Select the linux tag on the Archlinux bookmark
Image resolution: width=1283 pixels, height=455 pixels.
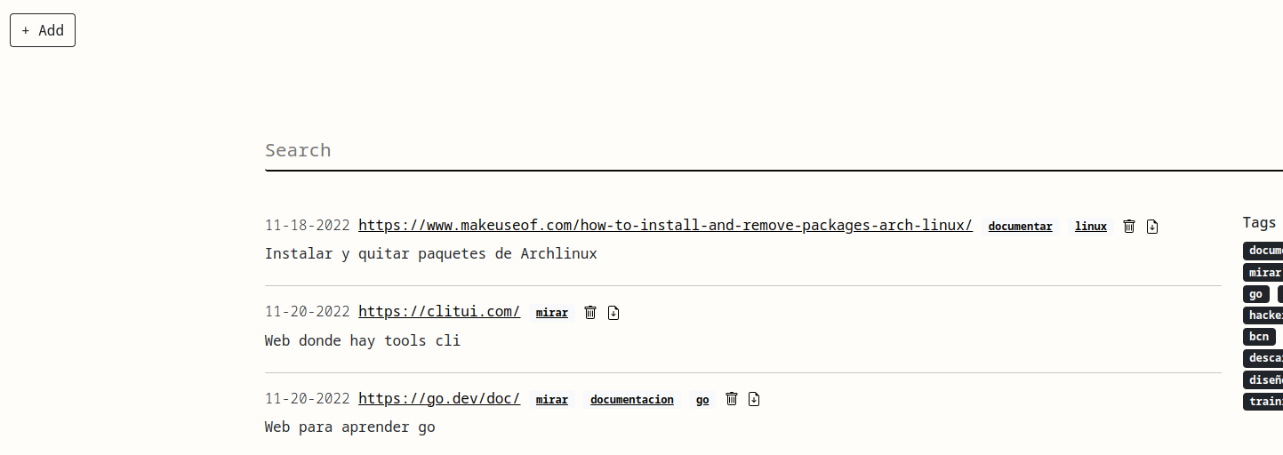(x=1091, y=227)
